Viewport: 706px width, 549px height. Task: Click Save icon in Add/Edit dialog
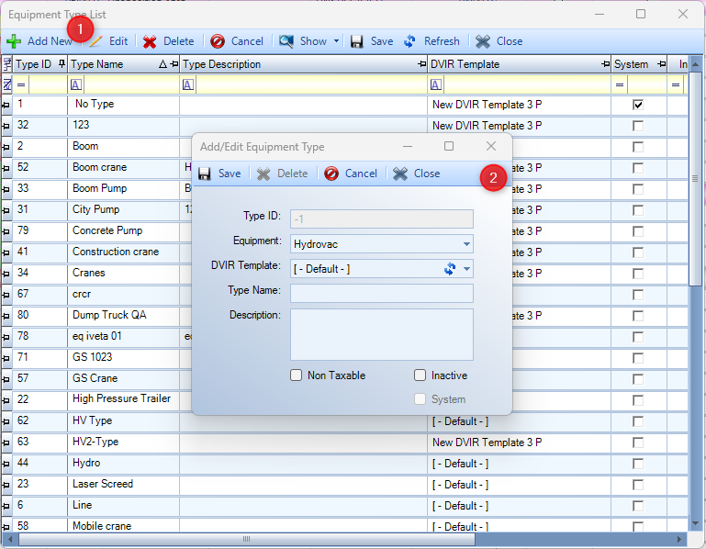[205, 174]
